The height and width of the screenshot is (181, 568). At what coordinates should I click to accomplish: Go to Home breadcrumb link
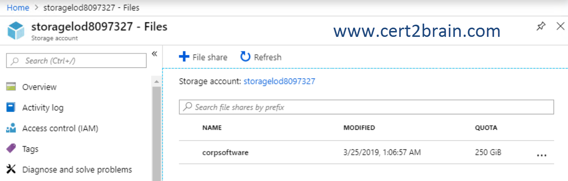point(18,7)
